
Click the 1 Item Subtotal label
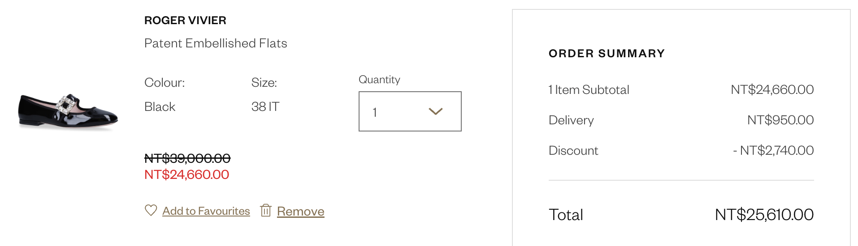pos(589,90)
